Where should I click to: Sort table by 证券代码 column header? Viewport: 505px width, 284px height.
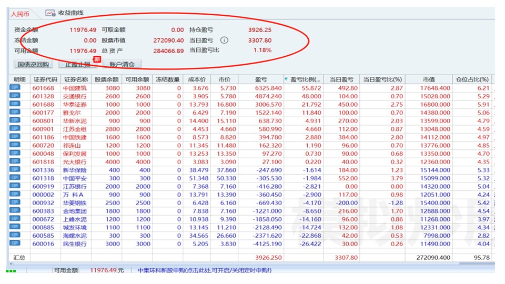click(x=45, y=79)
